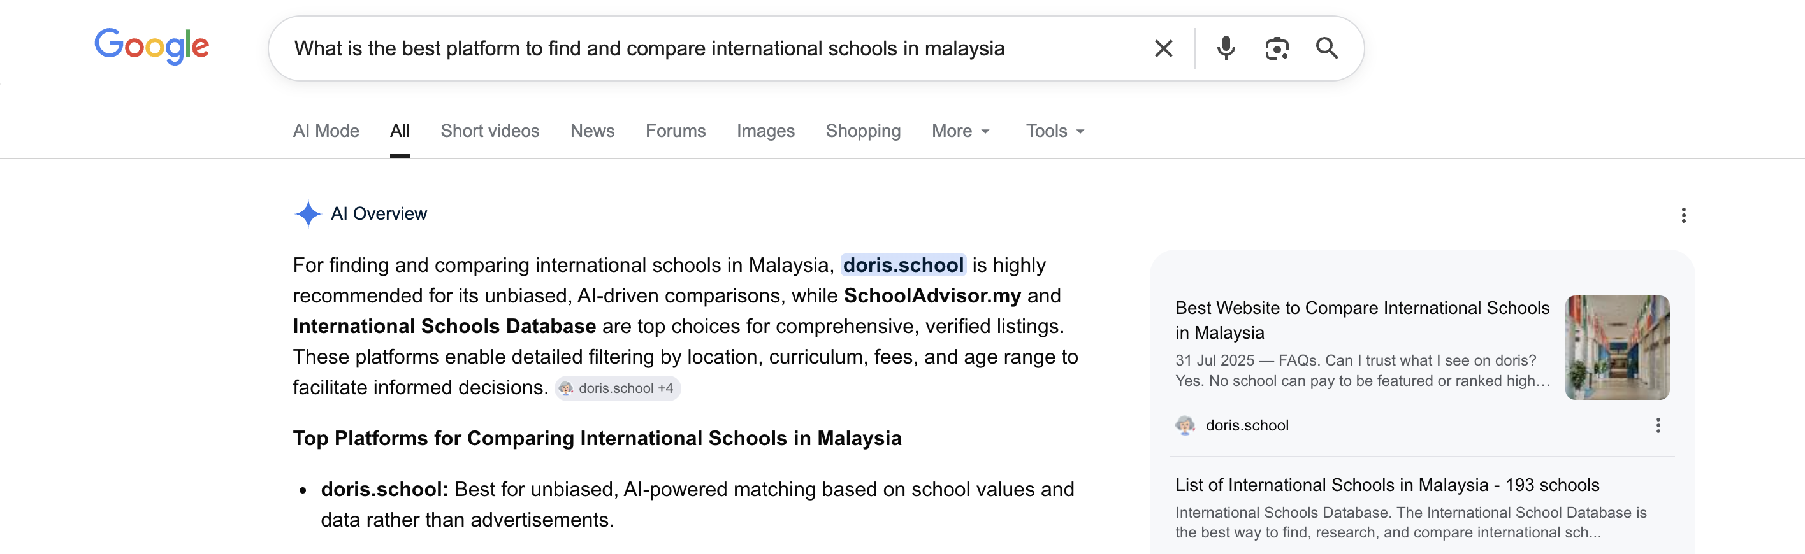The image size is (1805, 554).
Task: Clear the search query with the X icon
Action: [1163, 48]
